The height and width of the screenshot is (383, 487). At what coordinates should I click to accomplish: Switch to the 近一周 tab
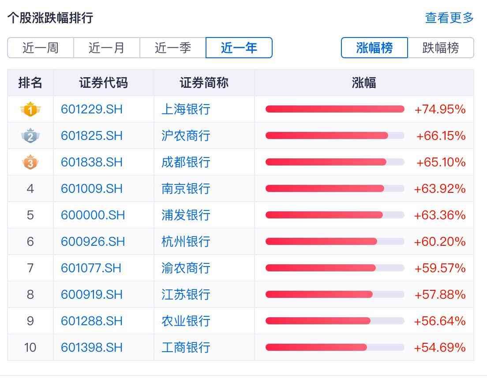[41, 48]
